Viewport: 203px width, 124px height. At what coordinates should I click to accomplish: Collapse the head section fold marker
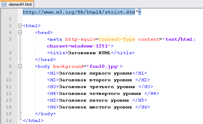pos(20,32)
